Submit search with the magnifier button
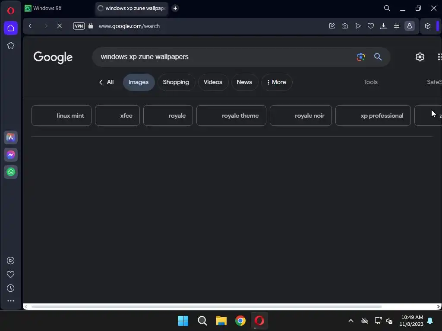This screenshot has height=331, width=442. (x=378, y=57)
